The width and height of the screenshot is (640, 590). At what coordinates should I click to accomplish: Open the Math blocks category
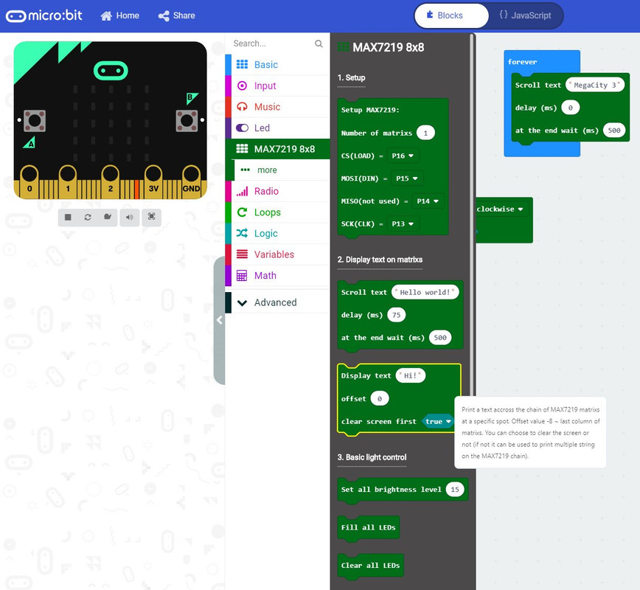[x=277, y=276]
